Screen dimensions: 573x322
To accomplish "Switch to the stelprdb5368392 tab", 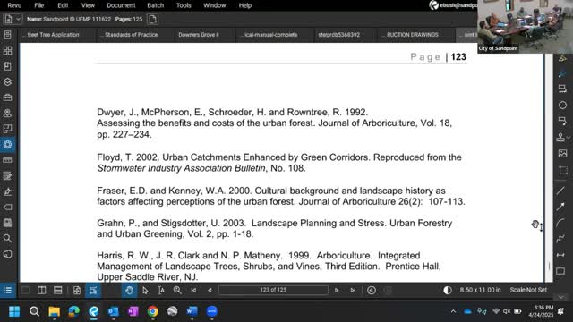I will (338, 35).
